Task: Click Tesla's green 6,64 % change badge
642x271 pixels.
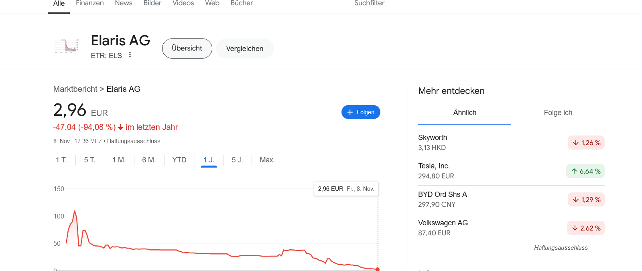Action: click(x=585, y=171)
